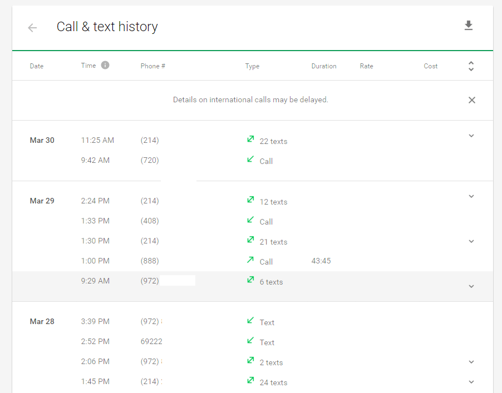502x393 pixels.
Task: Select the 43:45 call duration row
Action: click(x=253, y=261)
